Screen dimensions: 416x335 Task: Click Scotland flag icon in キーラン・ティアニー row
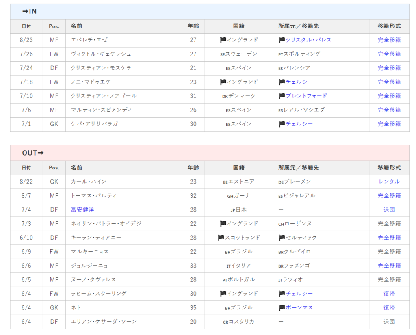click(221, 238)
